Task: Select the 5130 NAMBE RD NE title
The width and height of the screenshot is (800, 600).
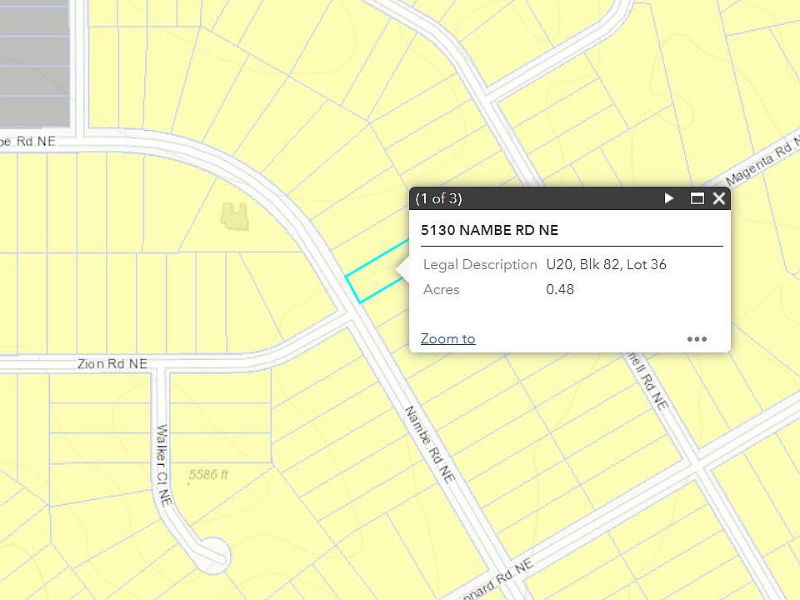Action: [489, 230]
